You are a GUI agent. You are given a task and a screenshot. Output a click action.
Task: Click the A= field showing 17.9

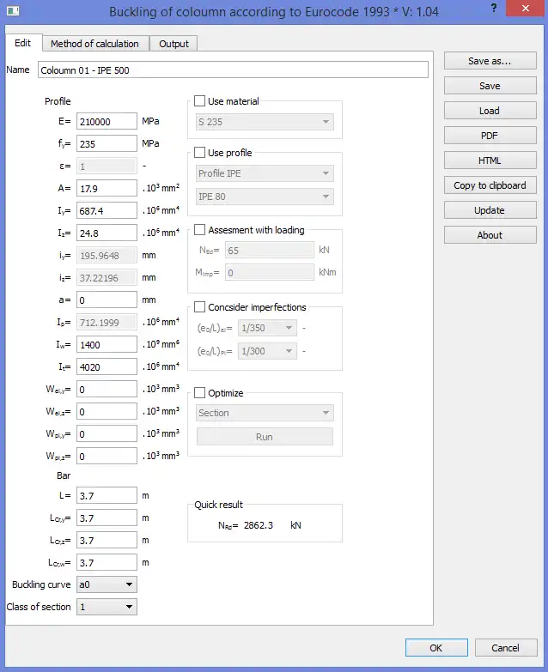click(107, 188)
